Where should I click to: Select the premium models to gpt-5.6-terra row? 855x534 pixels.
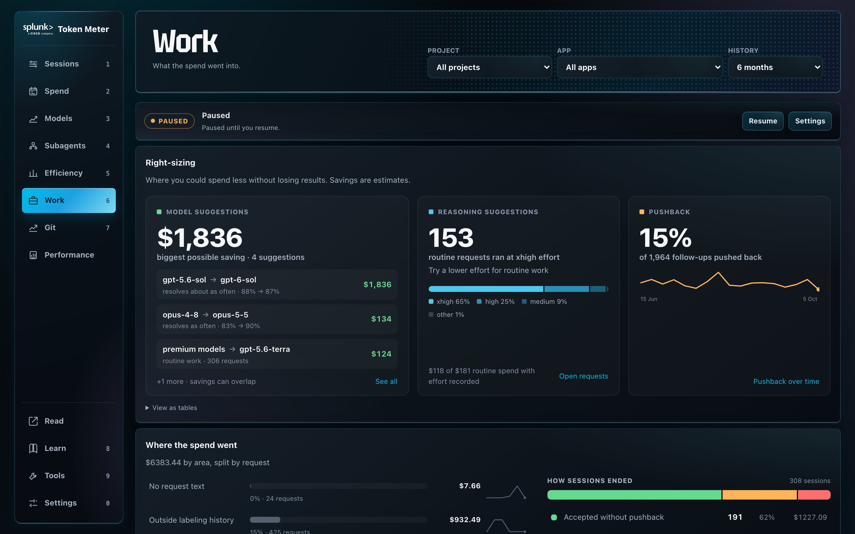[277, 354]
